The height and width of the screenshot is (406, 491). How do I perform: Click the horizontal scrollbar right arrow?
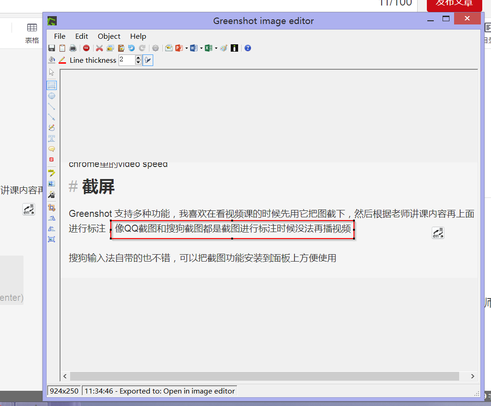(x=473, y=376)
